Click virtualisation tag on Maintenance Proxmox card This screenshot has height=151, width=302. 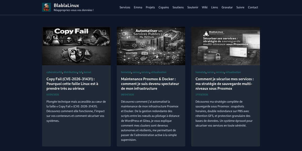pos(159,72)
